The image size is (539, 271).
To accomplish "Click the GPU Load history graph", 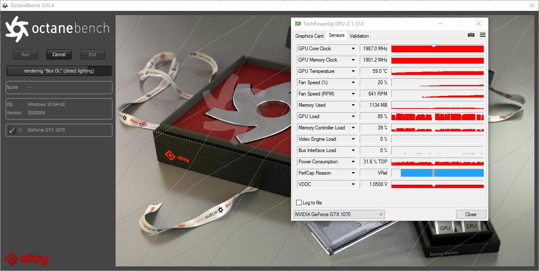I will click(438, 116).
